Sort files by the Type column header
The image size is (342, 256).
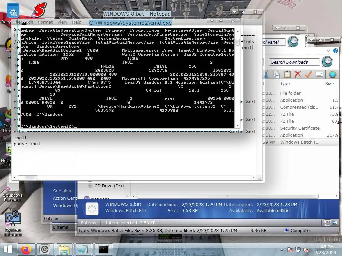point(285,83)
